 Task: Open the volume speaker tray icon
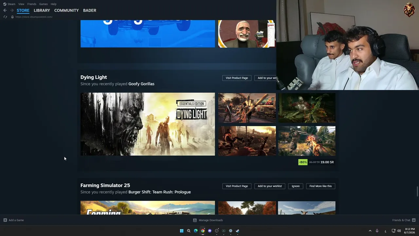point(399,231)
